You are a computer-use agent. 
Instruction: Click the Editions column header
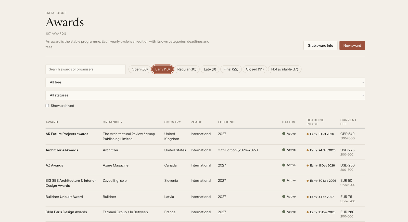point(226,122)
